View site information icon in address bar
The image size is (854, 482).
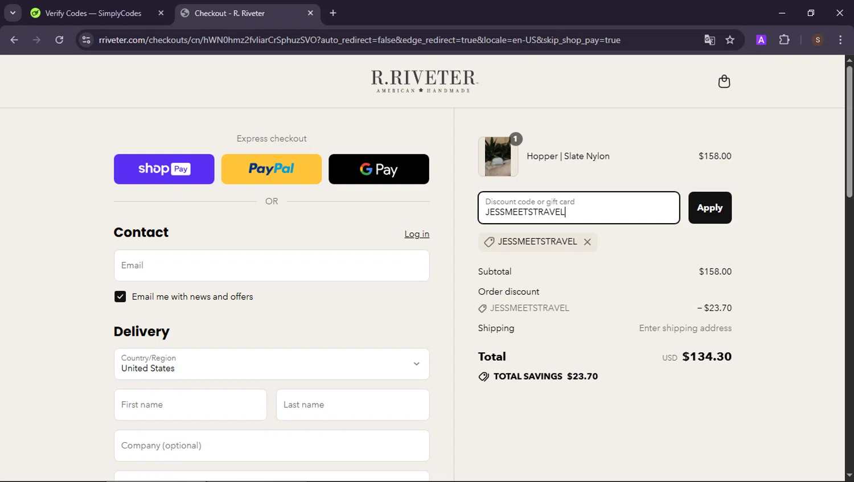86,40
